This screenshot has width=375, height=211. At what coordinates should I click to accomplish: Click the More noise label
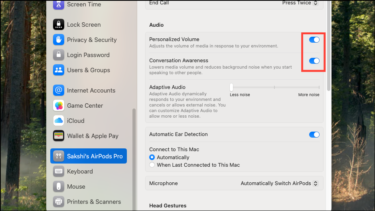coord(309,95)
